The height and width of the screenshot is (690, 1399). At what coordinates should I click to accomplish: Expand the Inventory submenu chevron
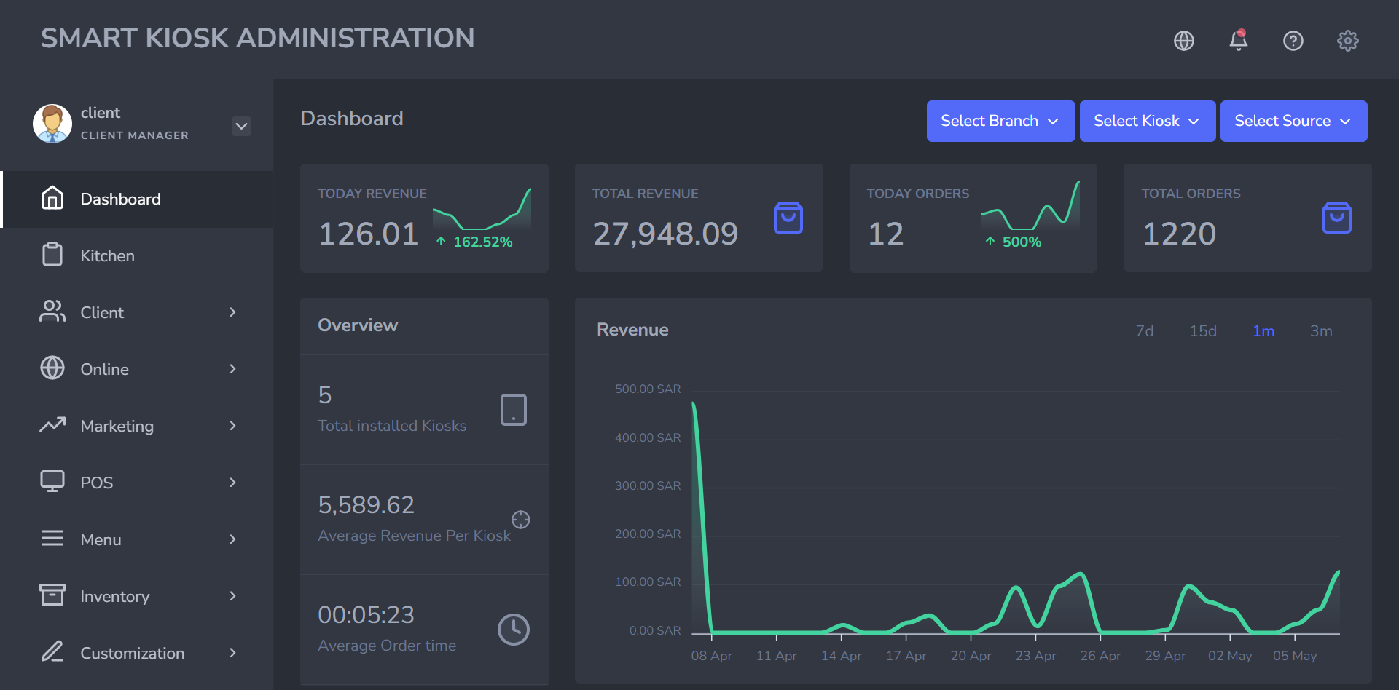coord(232,596)
